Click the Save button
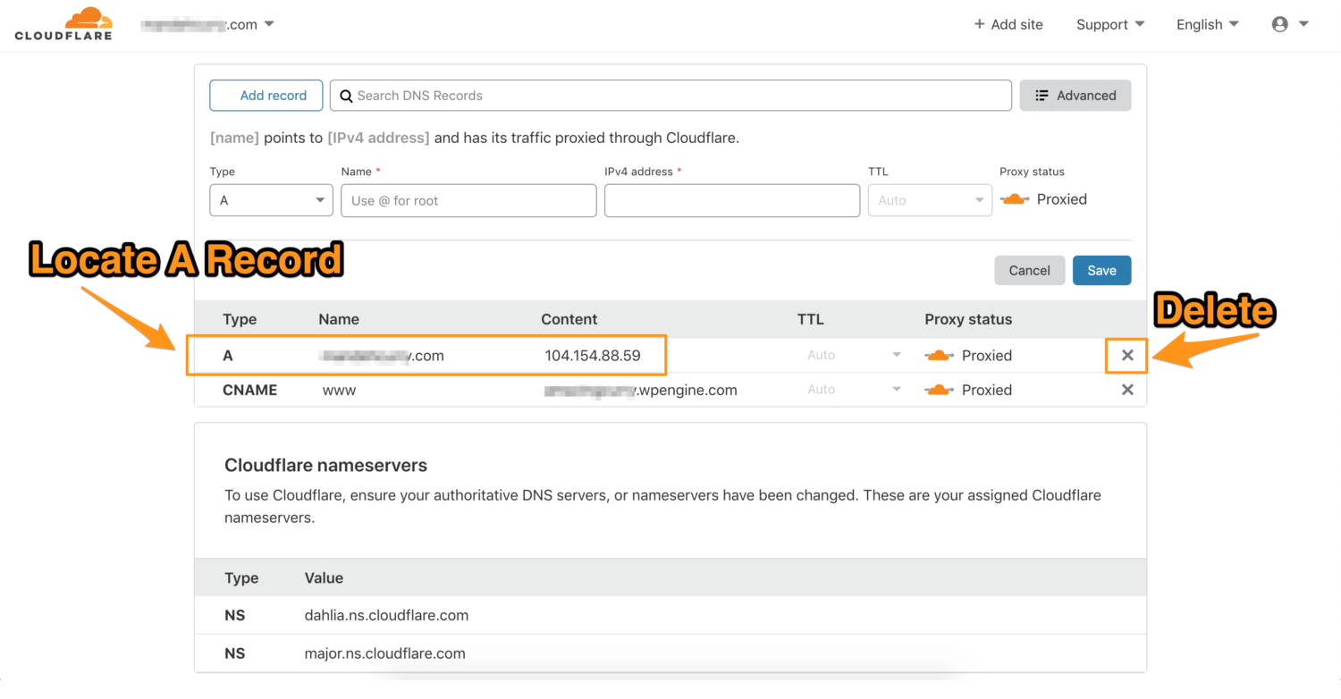The image size is (1341, 699). point(1101,270)
